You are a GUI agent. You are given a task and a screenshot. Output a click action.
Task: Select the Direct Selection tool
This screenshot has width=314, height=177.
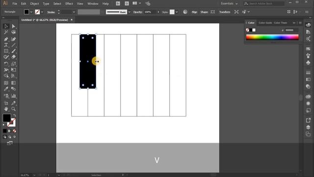(x=13, y=26)
